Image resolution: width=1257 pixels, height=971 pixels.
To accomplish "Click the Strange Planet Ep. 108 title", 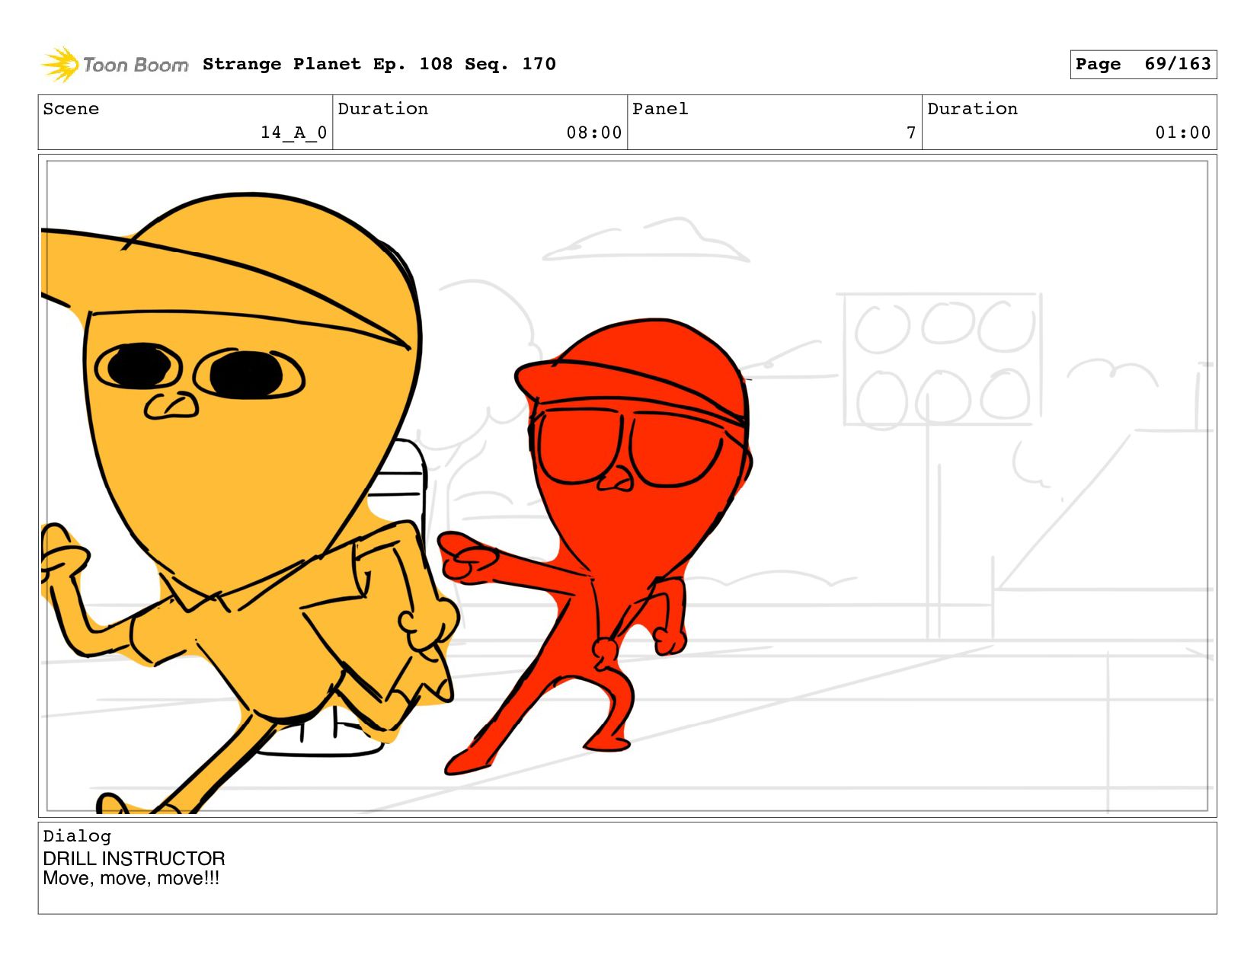I will pos(379,64).
